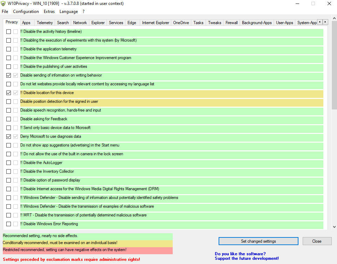Check Disable the AutoLogger option
The height and width of the screenshot is (264, 337).
9,163
